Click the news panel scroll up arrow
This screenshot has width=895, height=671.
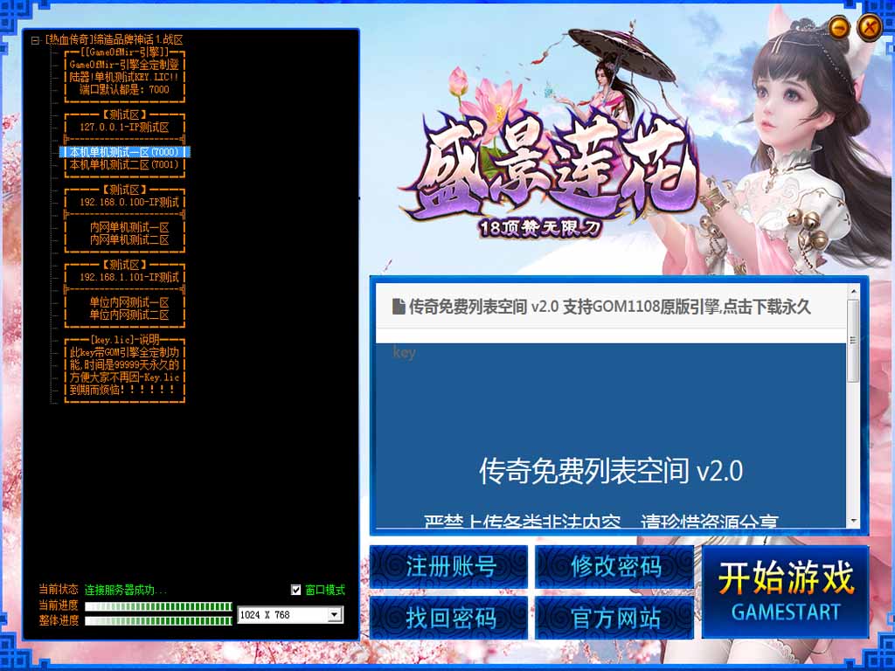pyautogui.click(x=853, y=292)
